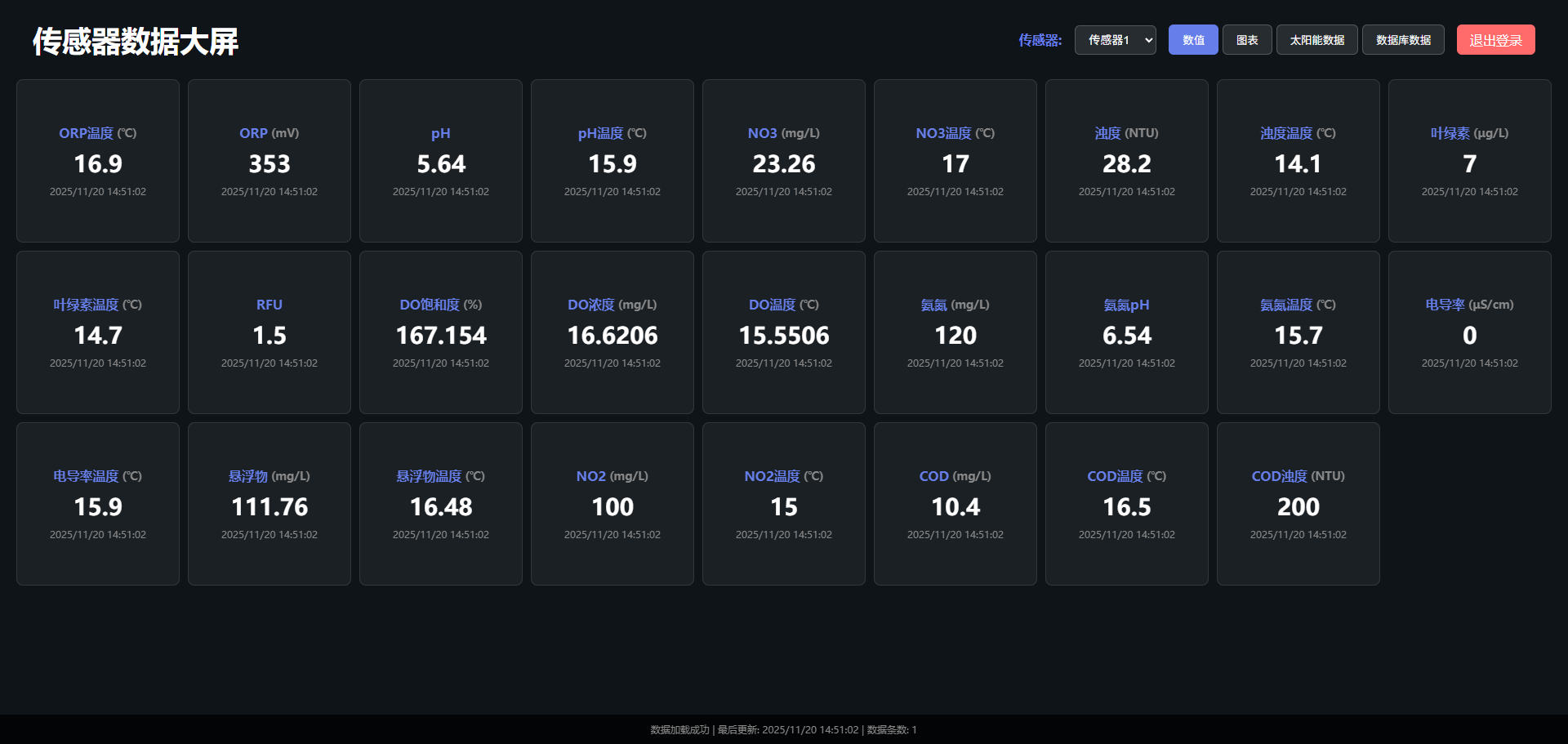This screenshot has width=1568, height=744.
Task: Select the COD (mg/L) card
Action: coord(955,504)
